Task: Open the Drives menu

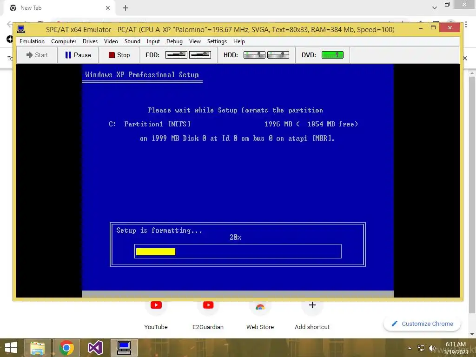Action: [90, 41]
